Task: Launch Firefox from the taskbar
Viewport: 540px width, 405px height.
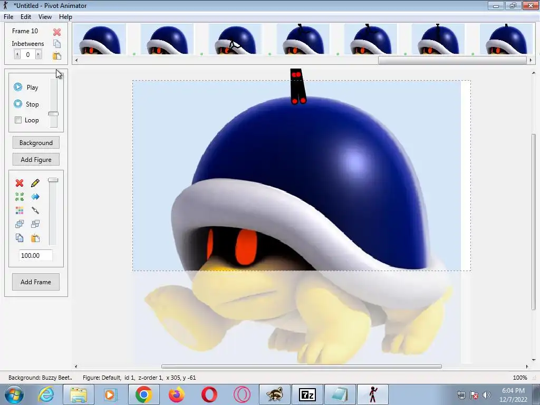Action: [x=176, y=394]
